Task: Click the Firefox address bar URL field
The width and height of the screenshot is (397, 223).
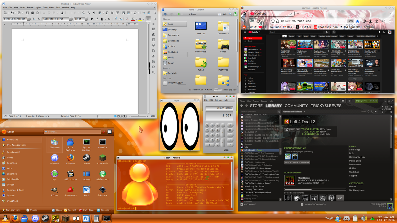Action: (315, 21)
